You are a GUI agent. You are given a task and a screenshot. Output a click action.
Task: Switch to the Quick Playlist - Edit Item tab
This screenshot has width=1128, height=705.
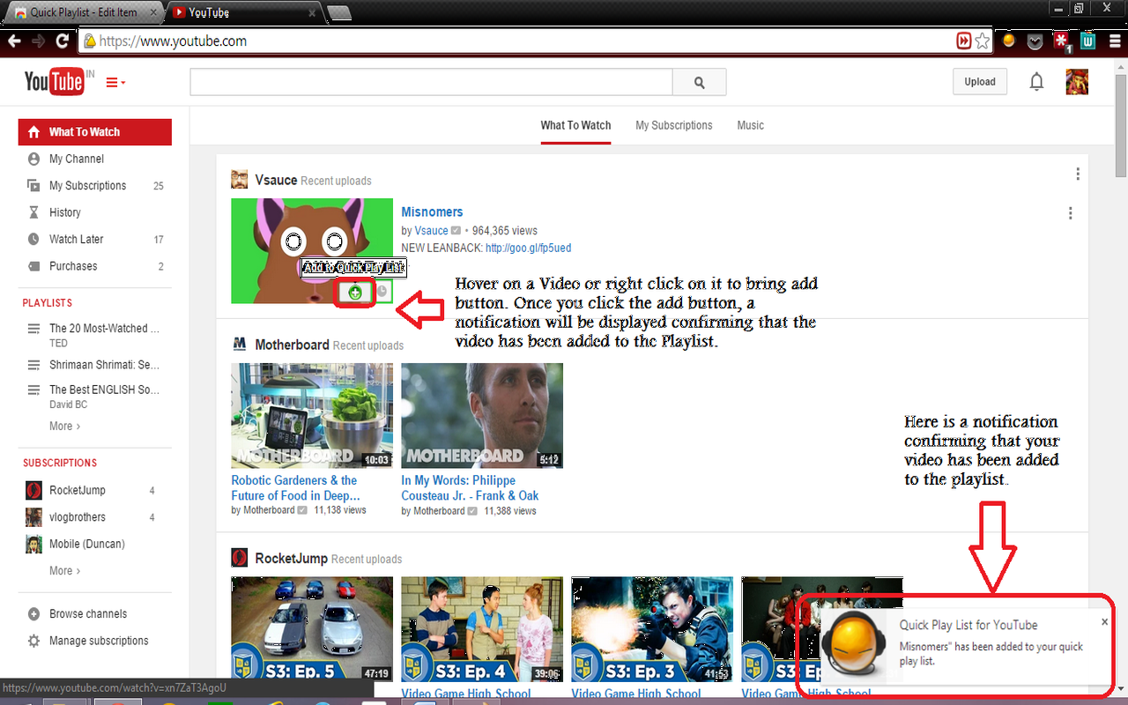(x=84, y=12)
